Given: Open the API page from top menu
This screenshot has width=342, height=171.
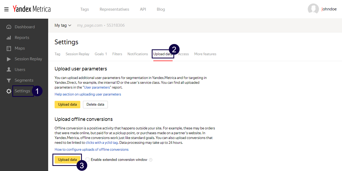Looking at the screenshot, I should [143, 9].
